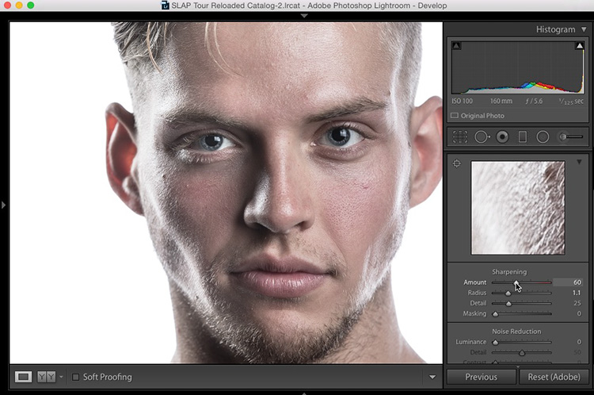Select the Crop Overlay tool
This screenshot has width=594, height=395.
[x=460, y=136]
